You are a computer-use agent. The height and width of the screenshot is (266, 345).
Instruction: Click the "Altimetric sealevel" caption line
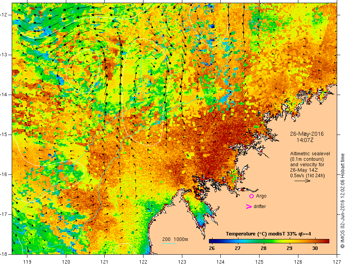[310, 154]
